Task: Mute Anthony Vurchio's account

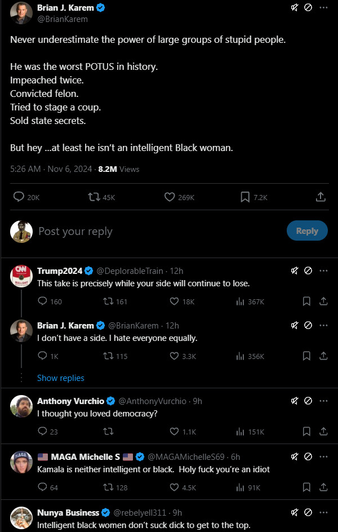Action: pyautogui.click(x=294, y=401)
